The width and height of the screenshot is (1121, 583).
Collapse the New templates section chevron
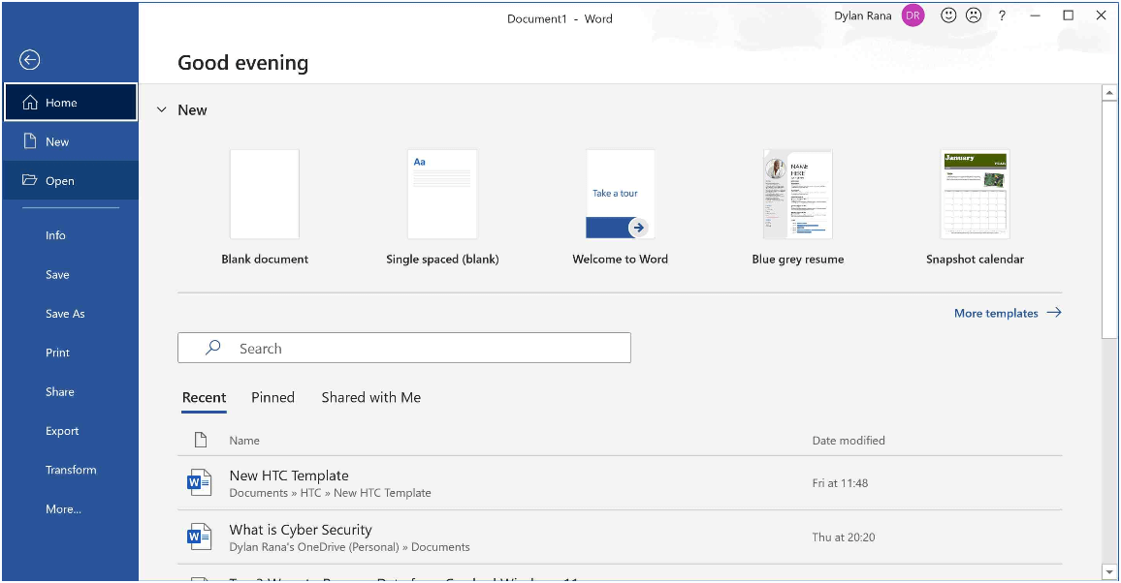point(162,109)
